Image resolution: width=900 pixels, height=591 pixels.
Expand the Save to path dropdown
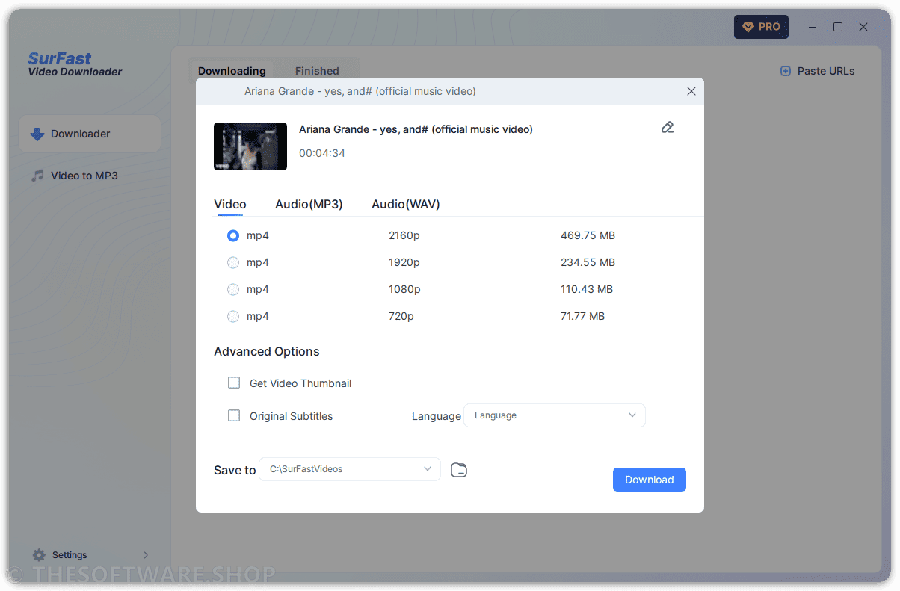pos(350,469)
